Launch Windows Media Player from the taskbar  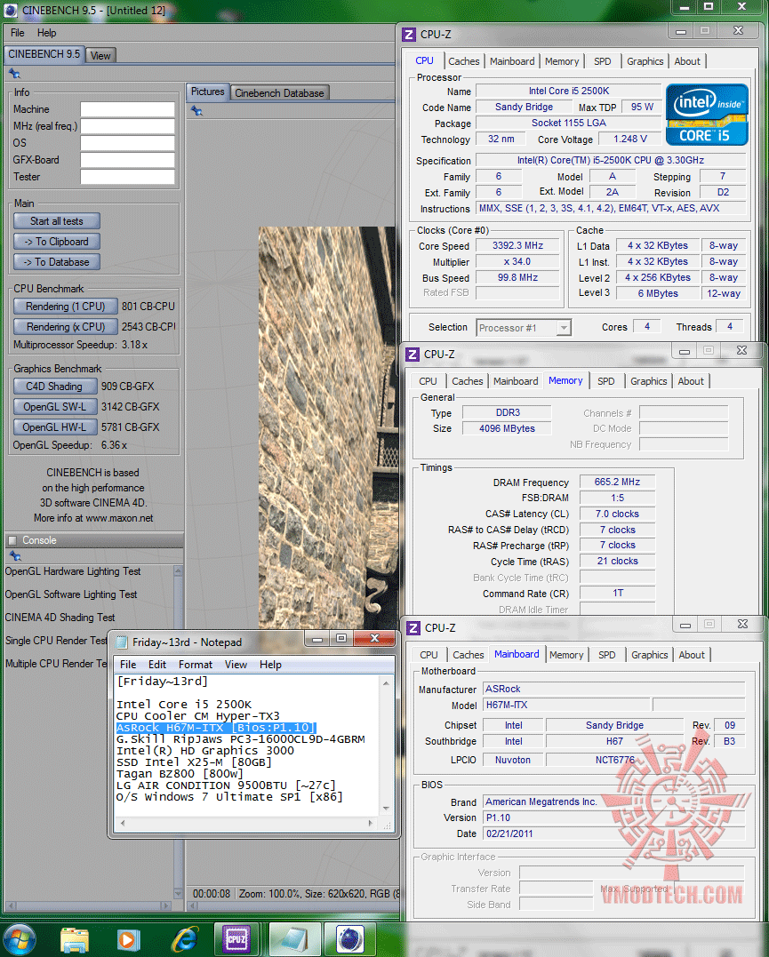pyautogui.click(x=128, y=939)
